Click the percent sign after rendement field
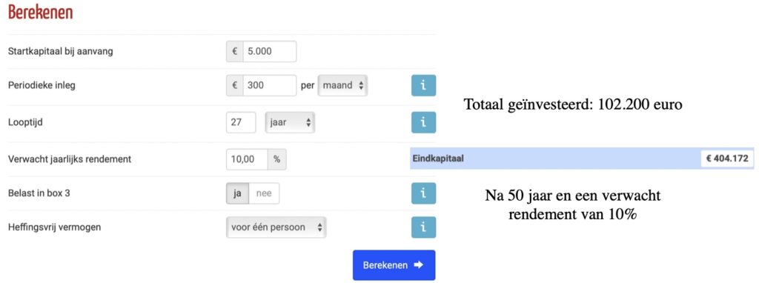The image size is (759, 283). [277, 159]
